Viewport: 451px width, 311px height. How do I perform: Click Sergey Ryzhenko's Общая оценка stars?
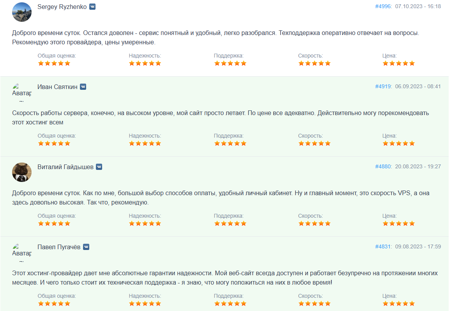point(54,63)
